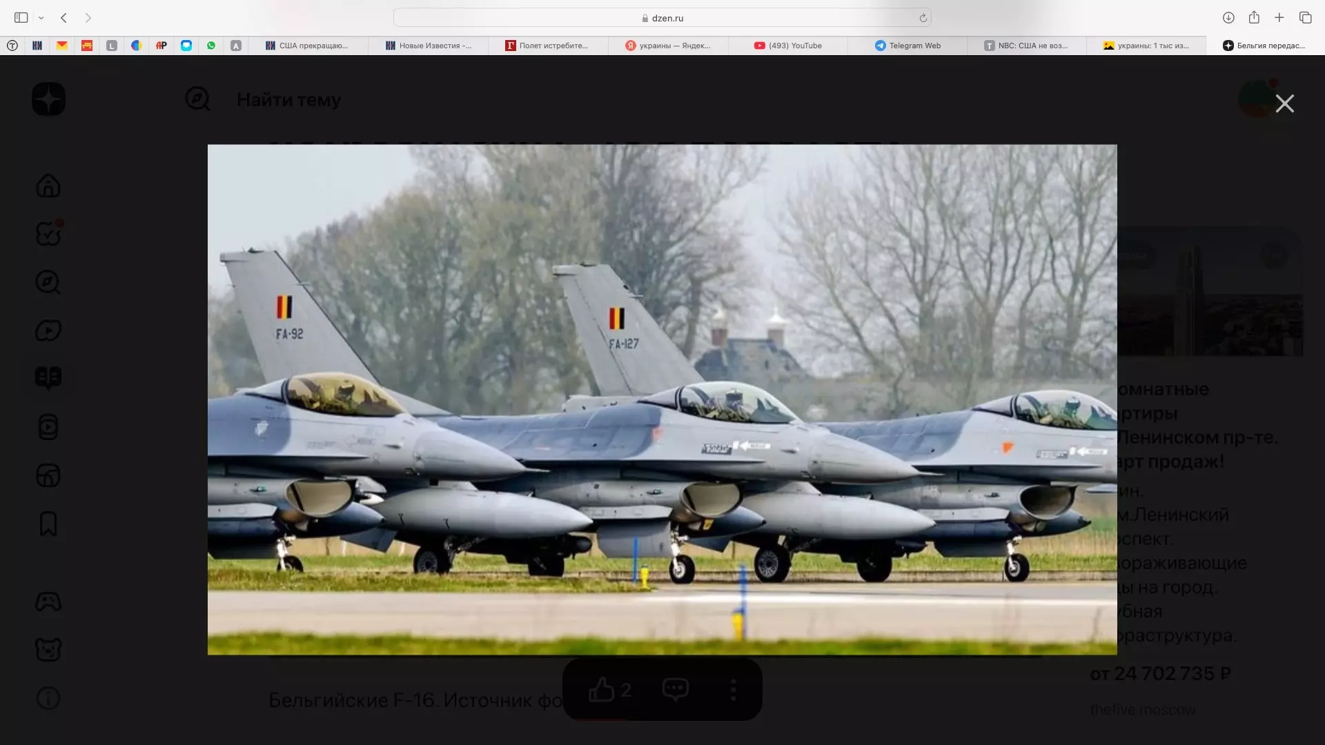Open the pinned Gmail envelope tab
This screenshot has width=1325, height=745.
pyautogui.click(x=62, y=46)
